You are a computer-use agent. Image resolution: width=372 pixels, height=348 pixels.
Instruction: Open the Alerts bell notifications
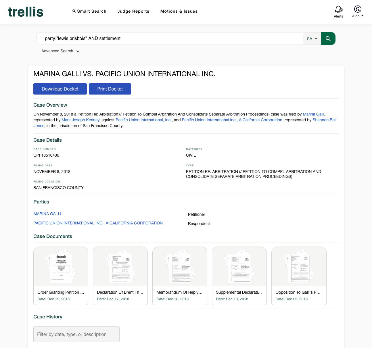[x=338, y=9]
